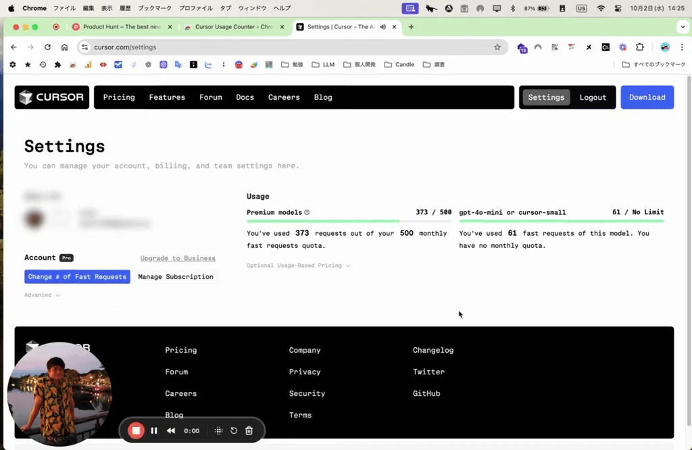
Task: Pause the screen recording
Action: [x=153, y=430]
